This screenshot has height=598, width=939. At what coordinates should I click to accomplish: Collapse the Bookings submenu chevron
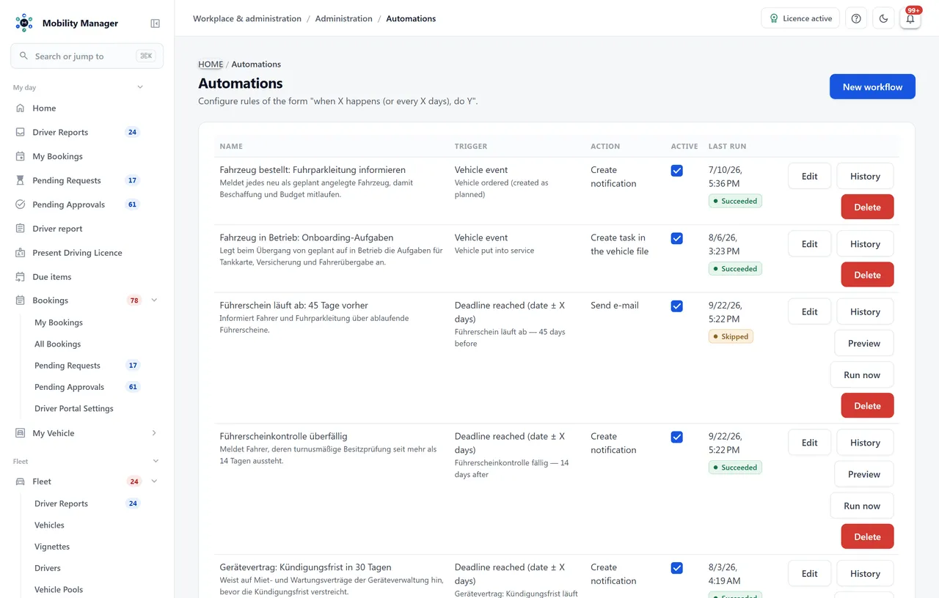click(x=154, y=300)
